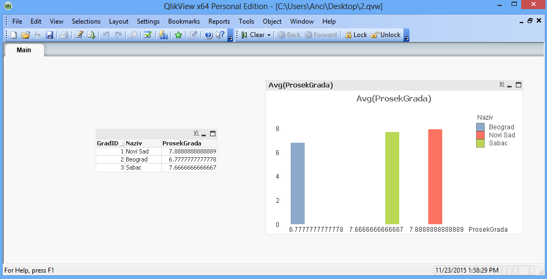This screenshot has height=279, width=547.
Task: Click the Naziv column header
Action: click(143, 143)
